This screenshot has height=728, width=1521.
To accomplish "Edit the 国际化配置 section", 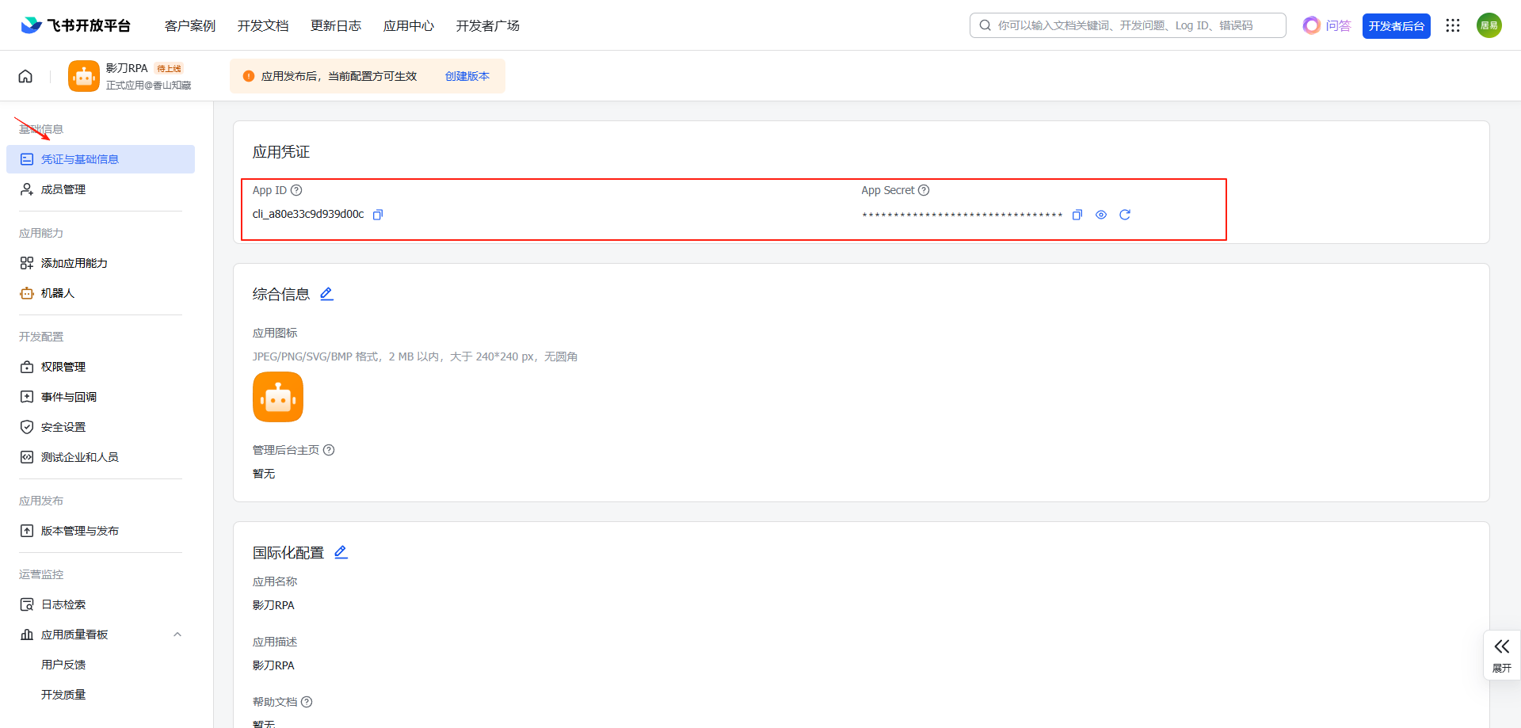I will (x=341, y=552).
